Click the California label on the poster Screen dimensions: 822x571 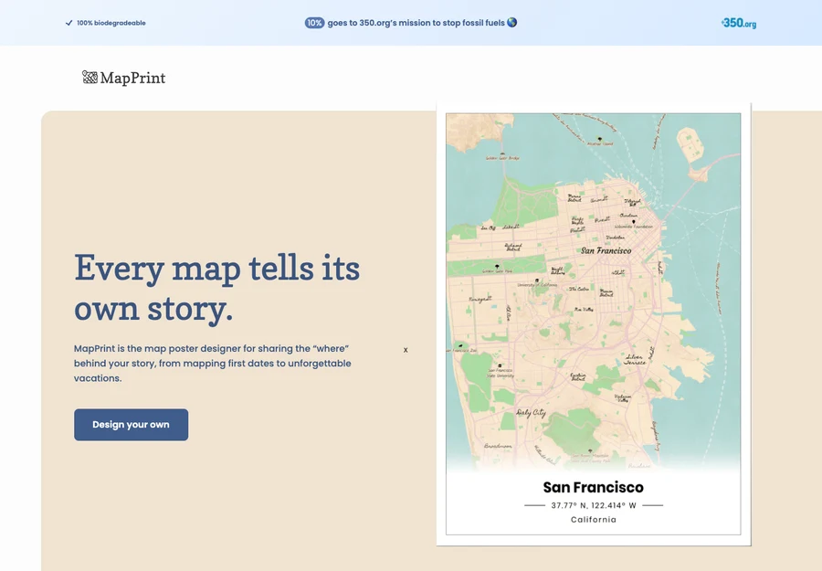coord(594,520)
